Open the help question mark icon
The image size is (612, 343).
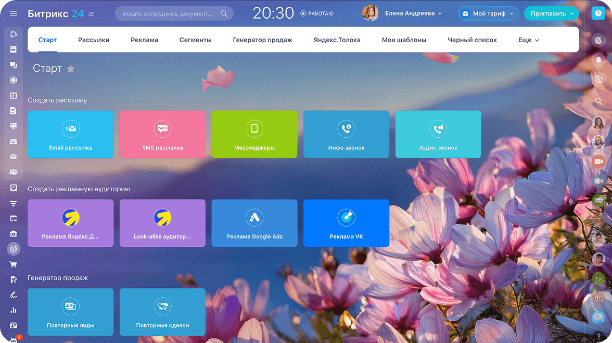[x=598, y=14]
